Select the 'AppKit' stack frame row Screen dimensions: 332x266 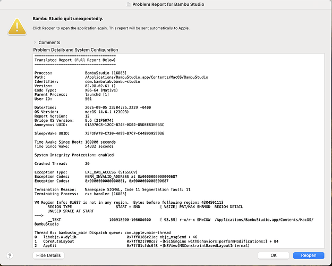click(142, 246)
